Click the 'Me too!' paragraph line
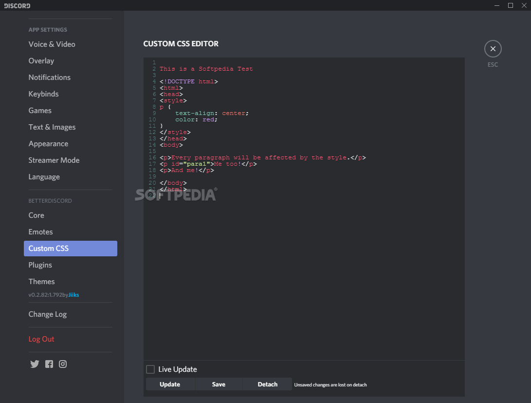 click(x=208, y=164)
